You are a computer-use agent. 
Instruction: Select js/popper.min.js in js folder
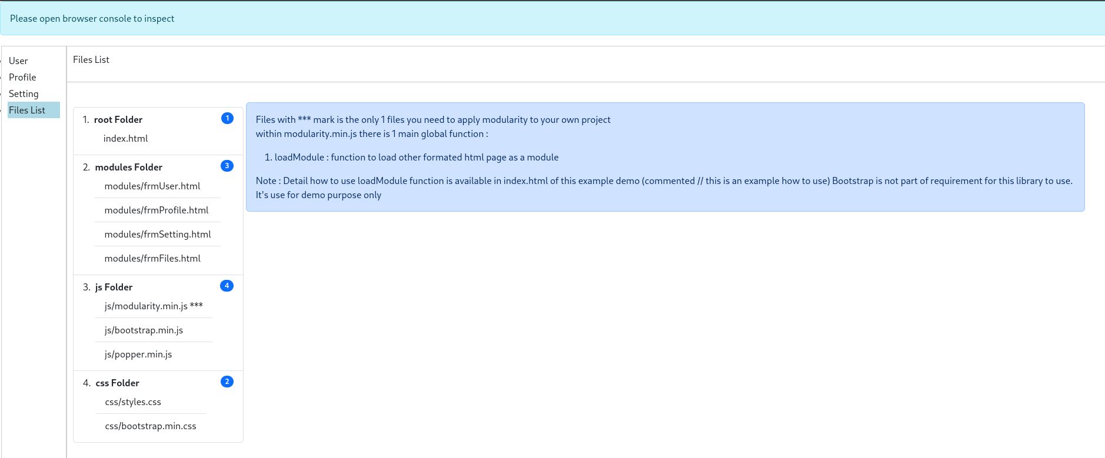pyautogui.click(x=138, y=354)
